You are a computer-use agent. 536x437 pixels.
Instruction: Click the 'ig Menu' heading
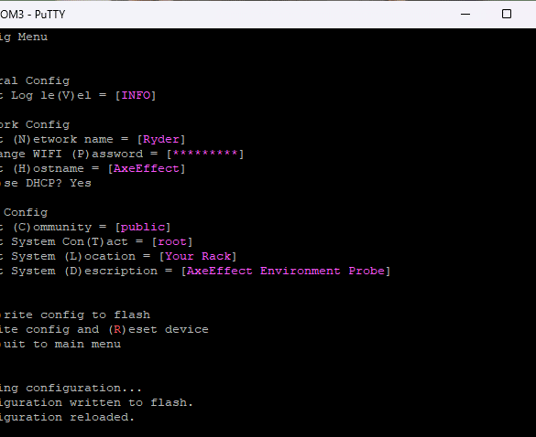coord(24,37)
